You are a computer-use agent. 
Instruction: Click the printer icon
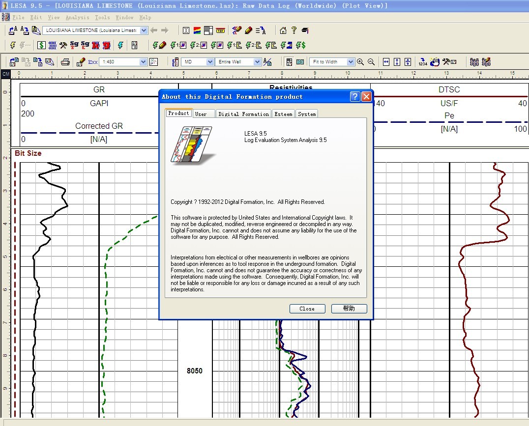(65, 62)
